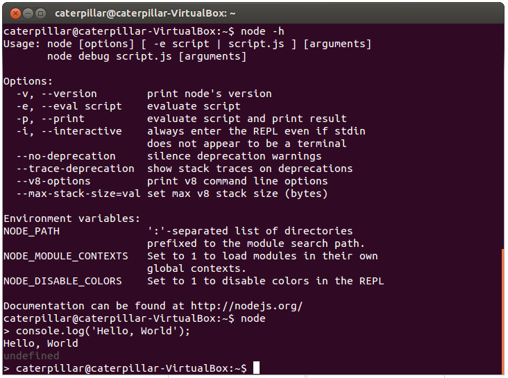508x378 pixels.
Task: Close the terminal window with red button
Action: (x=15, y=14)
